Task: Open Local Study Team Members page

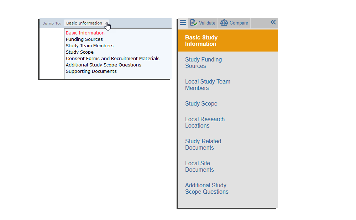Action: click(x=208, y=85)
